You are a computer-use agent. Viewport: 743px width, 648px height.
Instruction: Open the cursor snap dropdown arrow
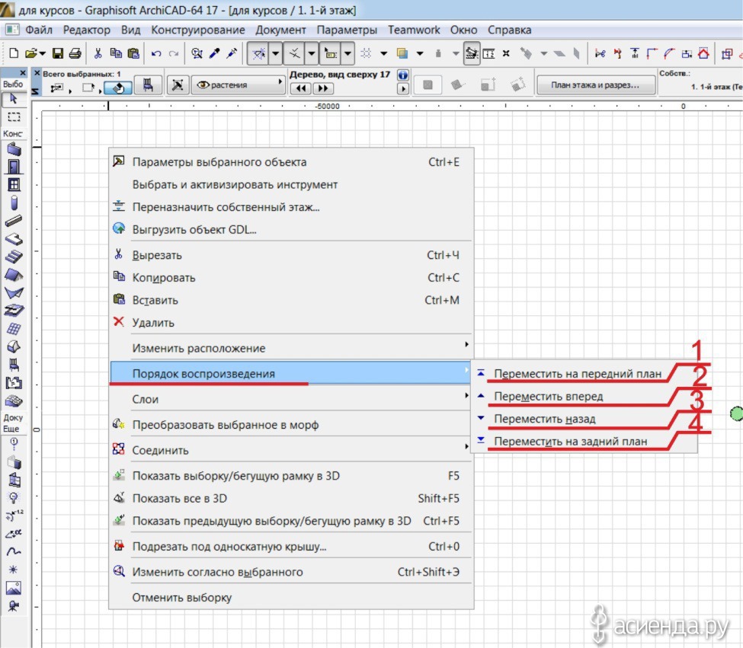pyautogui.click(x=347, y=53)
